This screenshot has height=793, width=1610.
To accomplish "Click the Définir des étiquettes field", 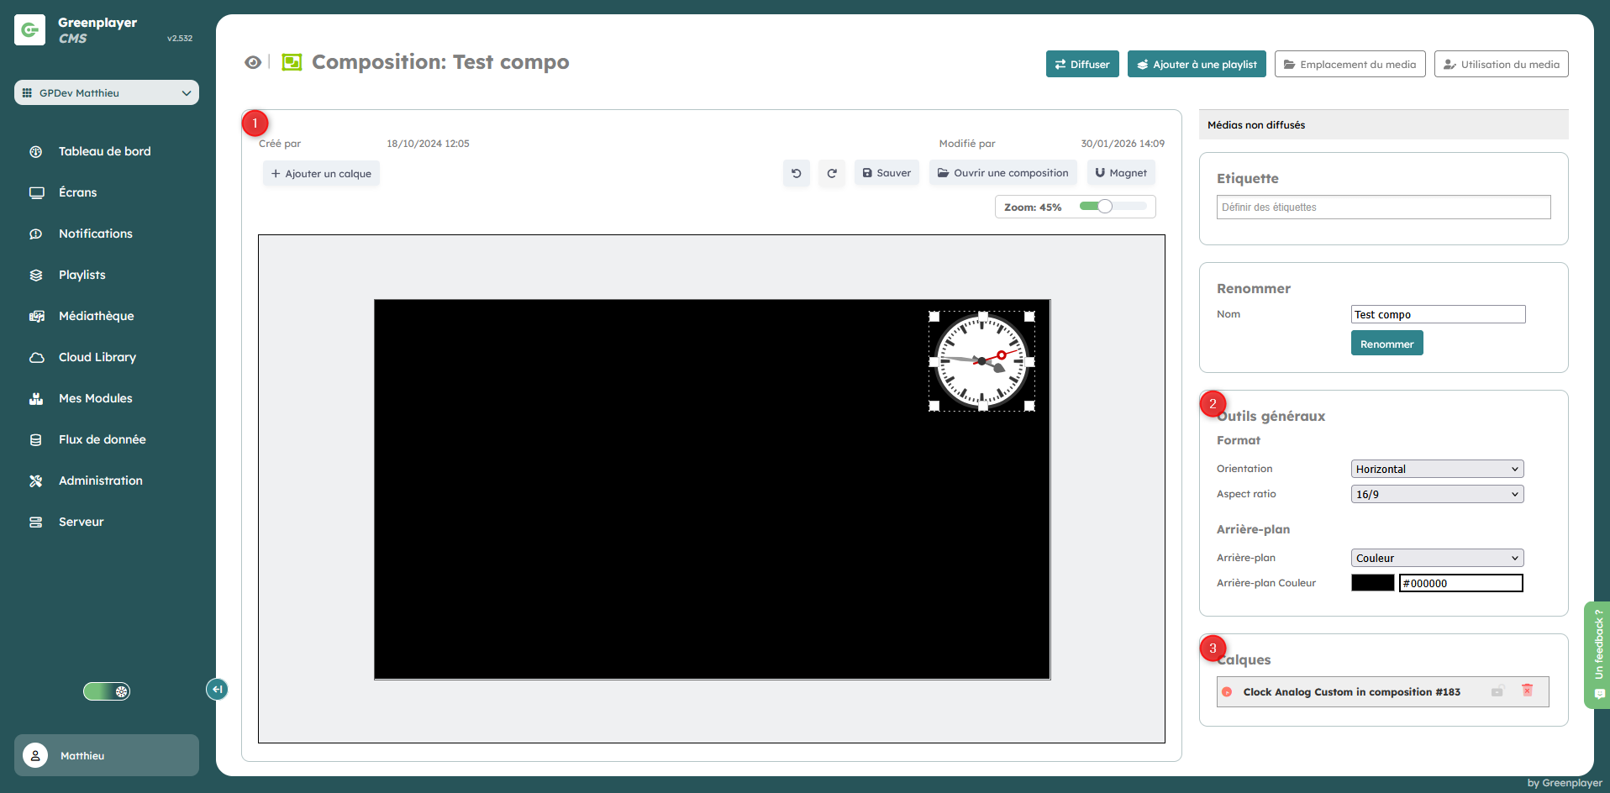I will (x=1382, y=207).
